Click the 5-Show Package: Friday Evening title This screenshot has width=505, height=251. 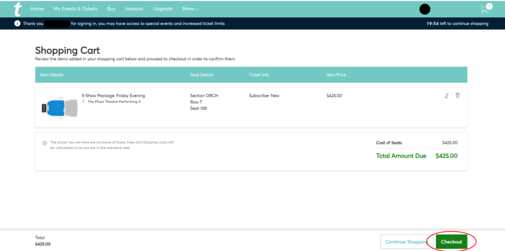[x=113, y=96]
